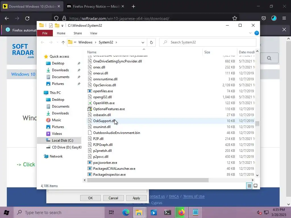The height and width of the screenshot is (218, 291).
Task: Refresh the System32 folder view
Action: pos(151,43)
